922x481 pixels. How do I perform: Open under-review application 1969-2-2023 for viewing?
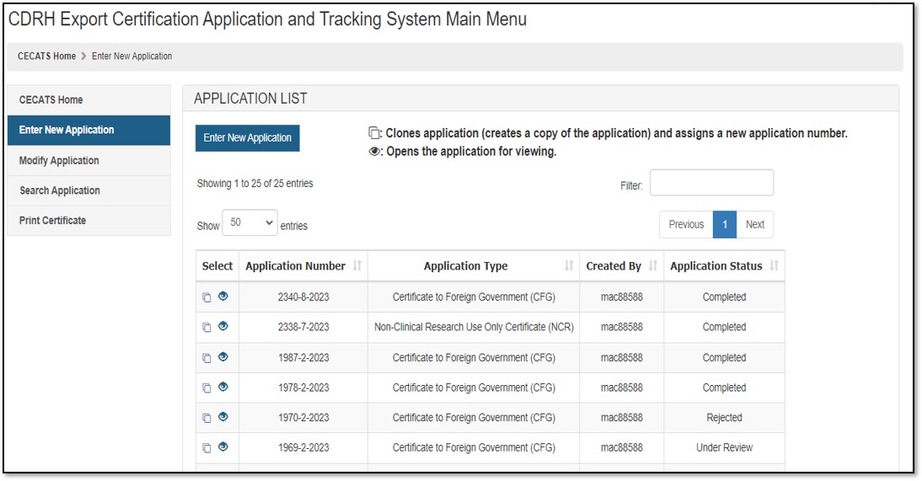point(223,447)
